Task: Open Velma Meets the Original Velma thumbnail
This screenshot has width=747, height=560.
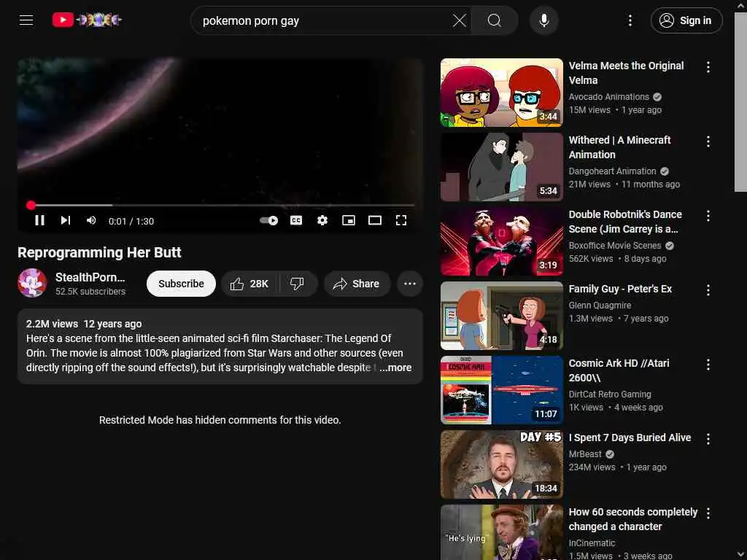Action: [501, 93]
